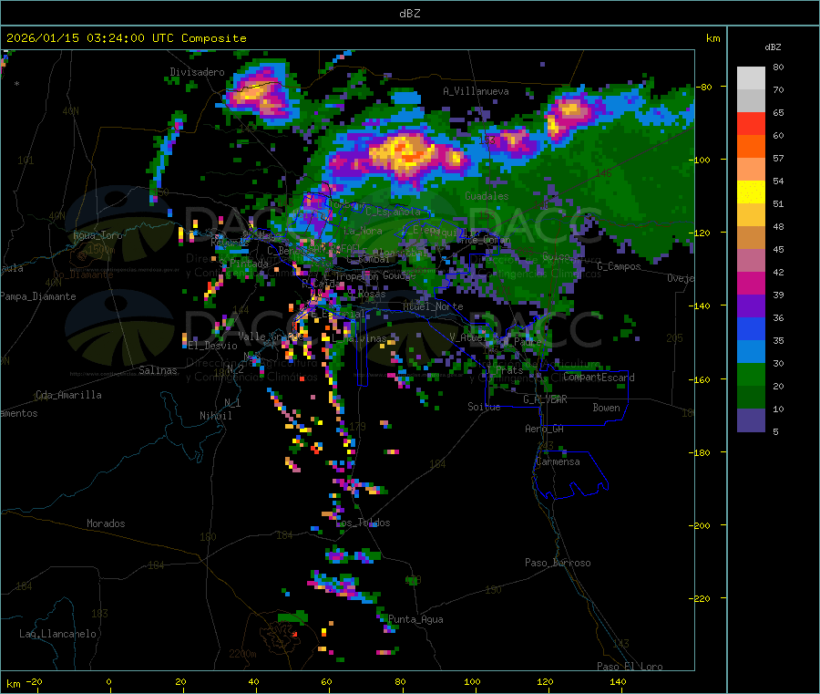Choose the magenta 42 dBZ legend swatch
The height and width of the screenshot is (694, 820).
tap(751, 283)
